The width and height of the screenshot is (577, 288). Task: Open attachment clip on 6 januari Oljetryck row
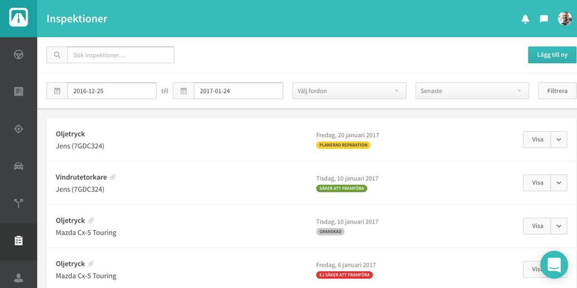click(x=91, y=264)
